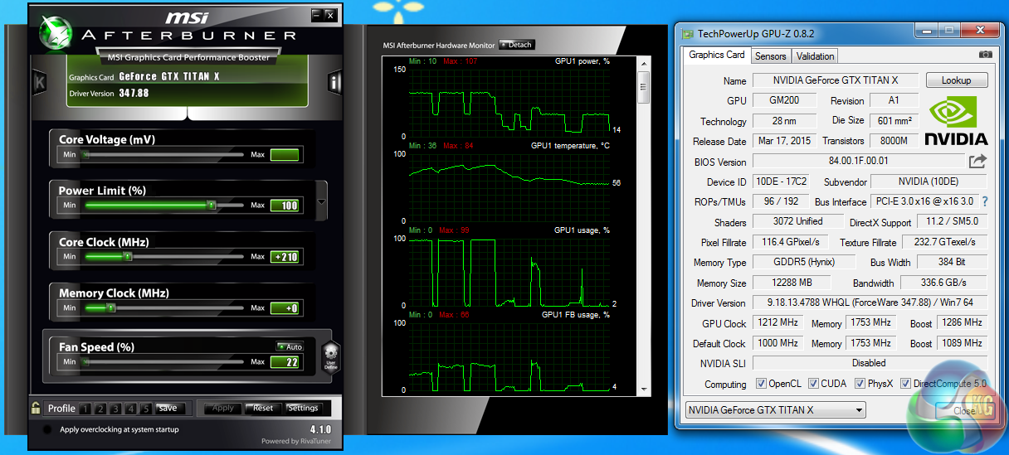The width and height of the screenshot is (1009, 455).
Task: Minimize the Afterburner window
Action: [x=317, y=15]
